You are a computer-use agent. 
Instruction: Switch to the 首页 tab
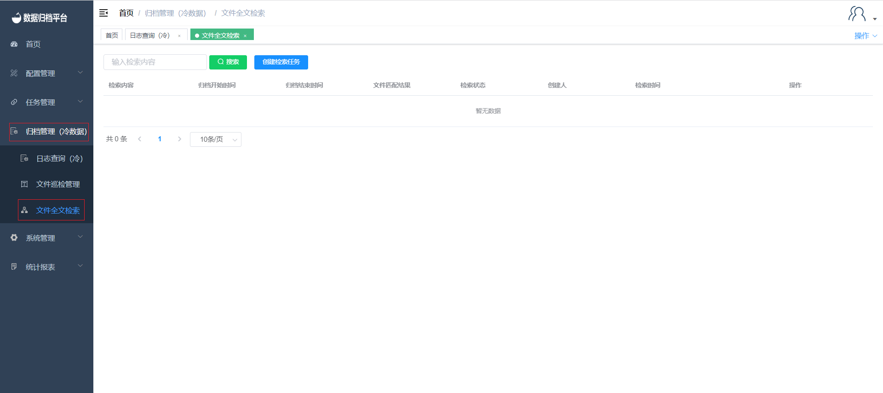point(112,35)
